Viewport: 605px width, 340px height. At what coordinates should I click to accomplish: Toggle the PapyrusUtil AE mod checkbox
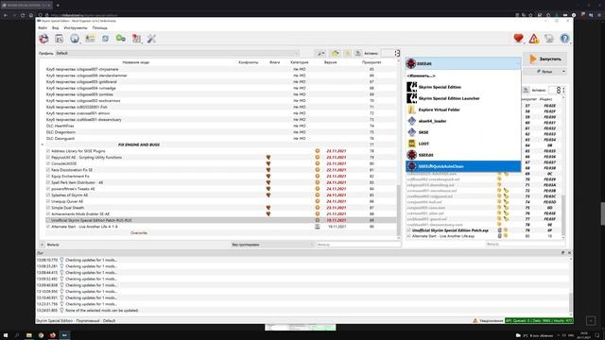tap(48, 158)
